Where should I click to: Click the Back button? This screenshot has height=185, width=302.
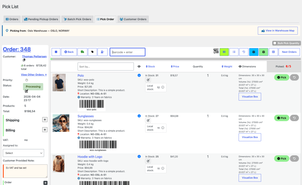[x=69, y=52]
